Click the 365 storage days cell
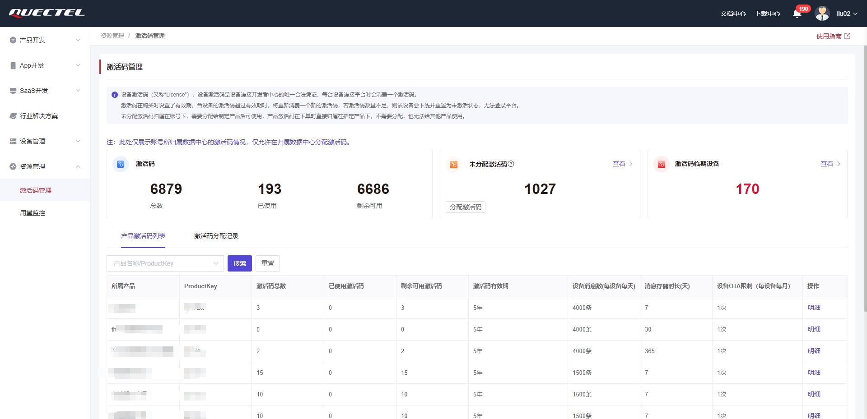867x419 pixels. pos(650,351)
